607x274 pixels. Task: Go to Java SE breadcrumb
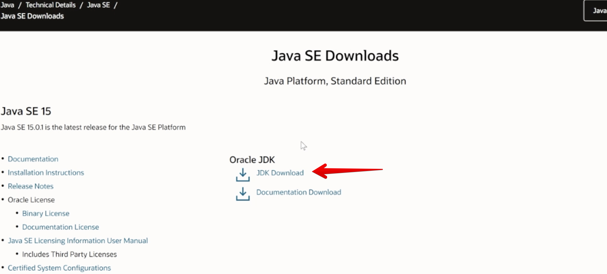click(x=98, y=5)
